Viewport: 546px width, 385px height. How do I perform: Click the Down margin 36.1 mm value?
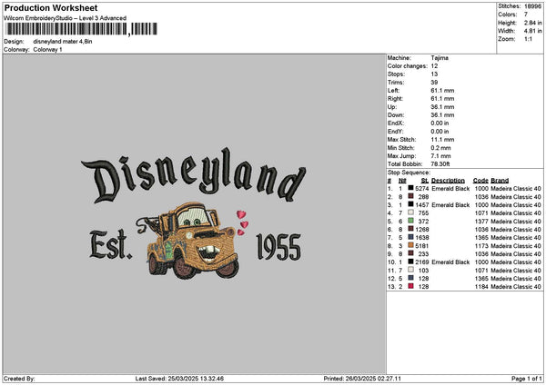[x=442, y=115]
